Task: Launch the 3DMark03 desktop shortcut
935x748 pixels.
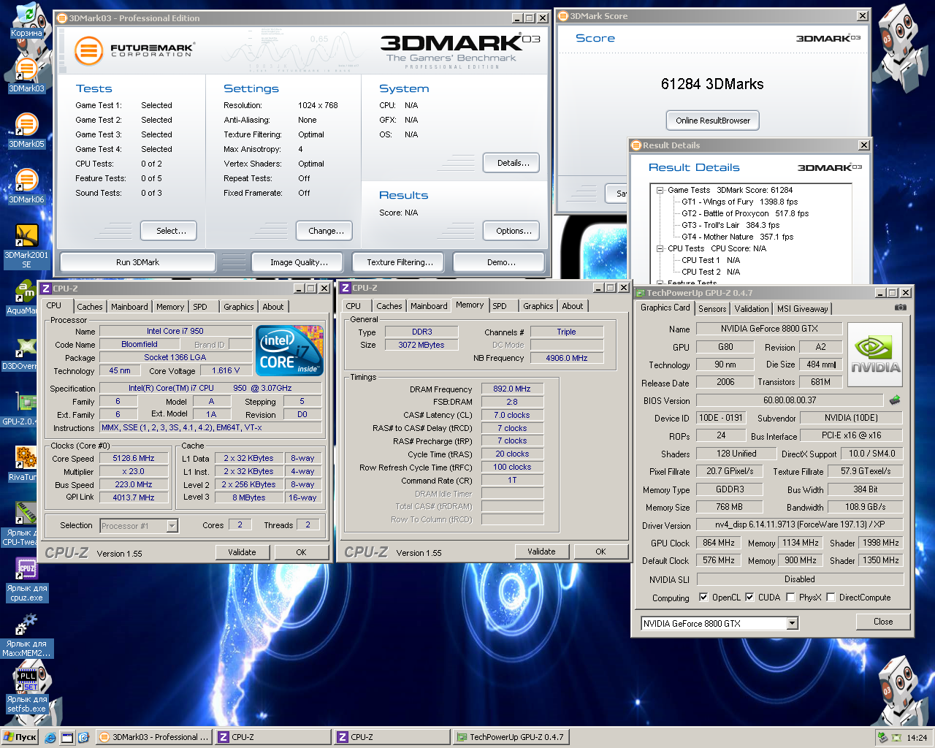Action: 26,76
